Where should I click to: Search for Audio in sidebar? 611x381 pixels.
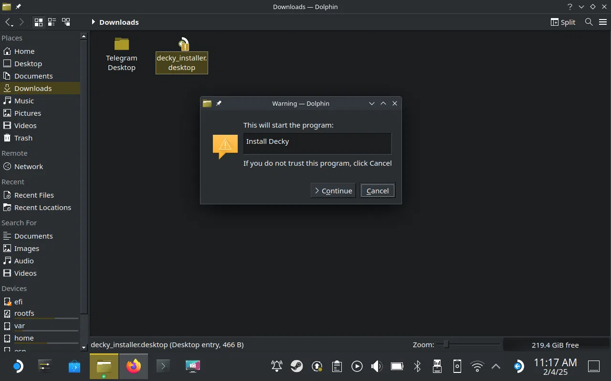41,261
